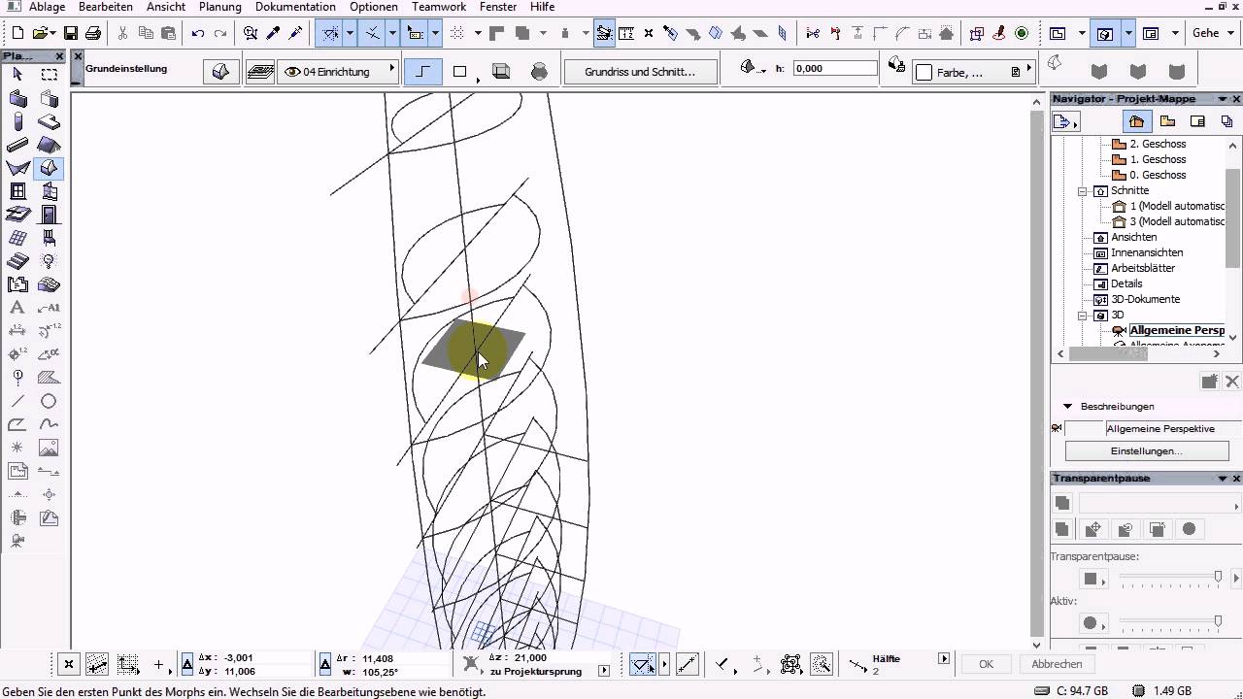The width and height of the screenshot is (1243, 699).
Task: Save the project with floppy icon
Action: click(x=71, y=33)
